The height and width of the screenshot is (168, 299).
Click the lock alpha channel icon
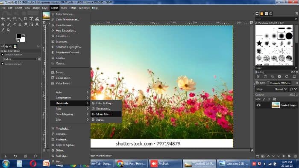tap(274, 99)
